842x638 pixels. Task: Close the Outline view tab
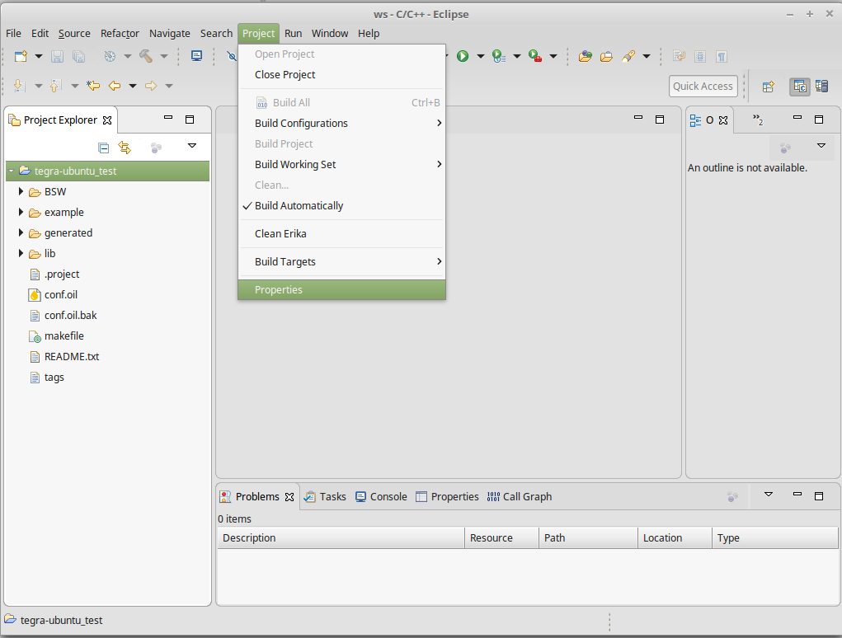[x=723, y=120]
